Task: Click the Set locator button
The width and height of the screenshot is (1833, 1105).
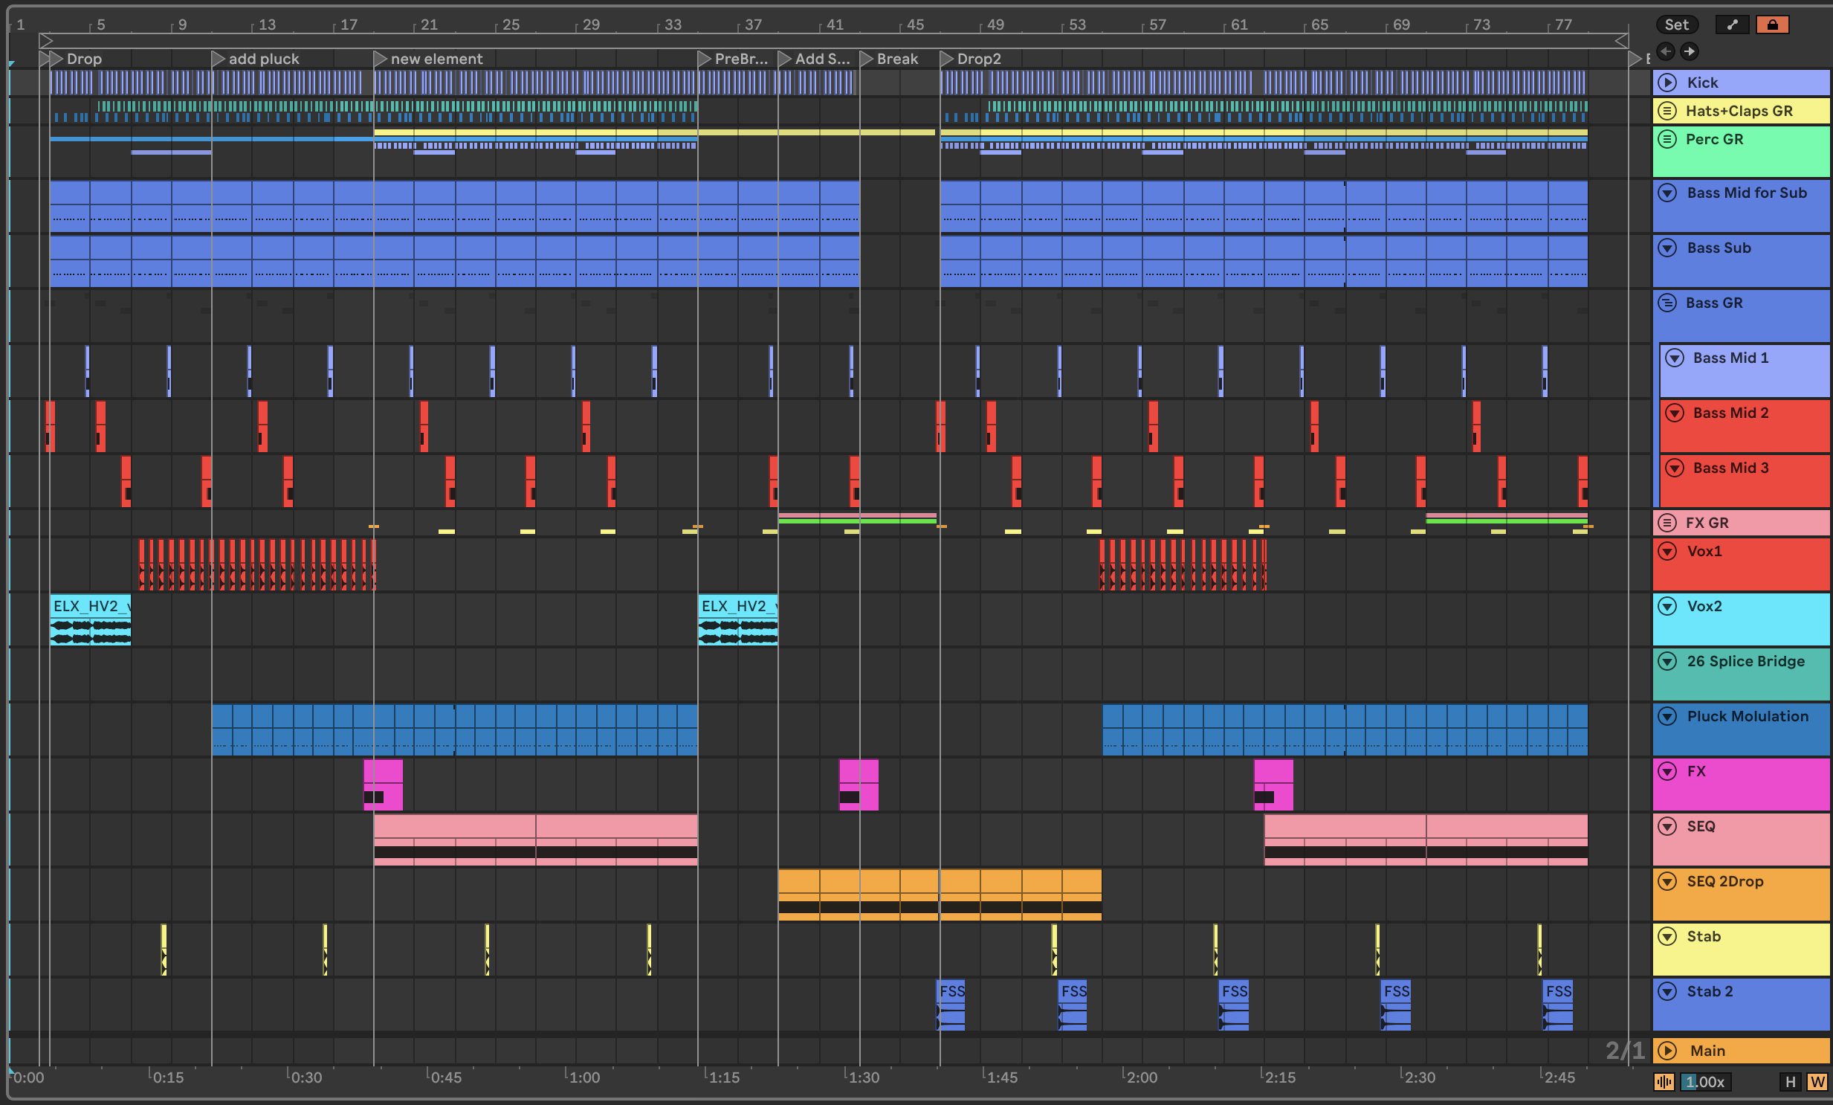Action: tap(1676, 25)
